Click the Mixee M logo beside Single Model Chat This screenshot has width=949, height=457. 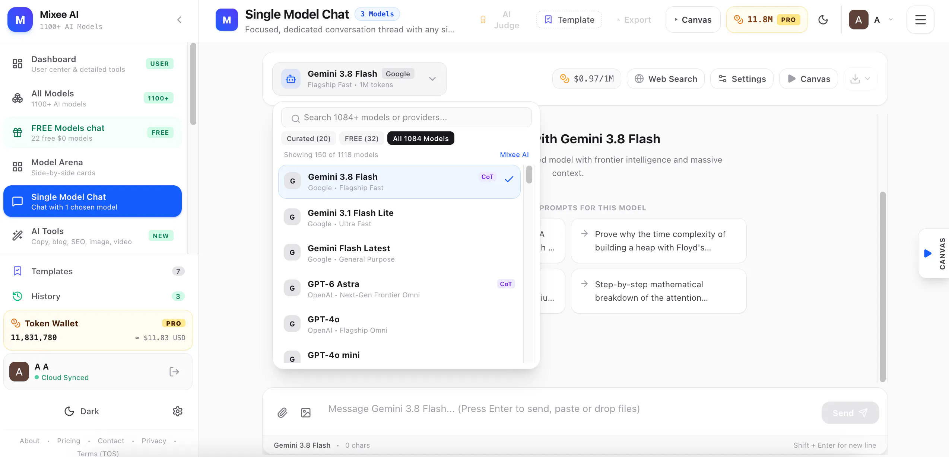226,20
